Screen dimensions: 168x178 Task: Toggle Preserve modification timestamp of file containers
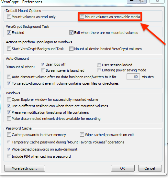[9, 112]
